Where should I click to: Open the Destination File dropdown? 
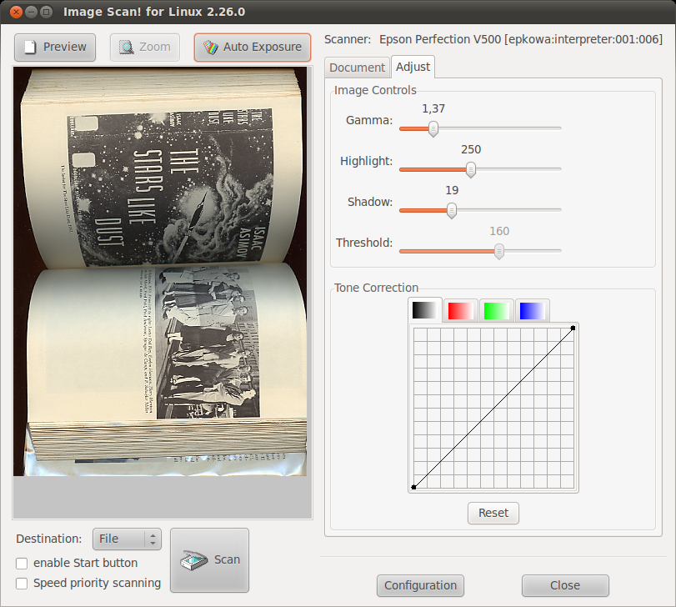pyautogui.click(x=127, y=539)
